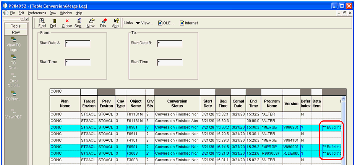
Task: Click the Target Environ filter cell
Action: 89,92
